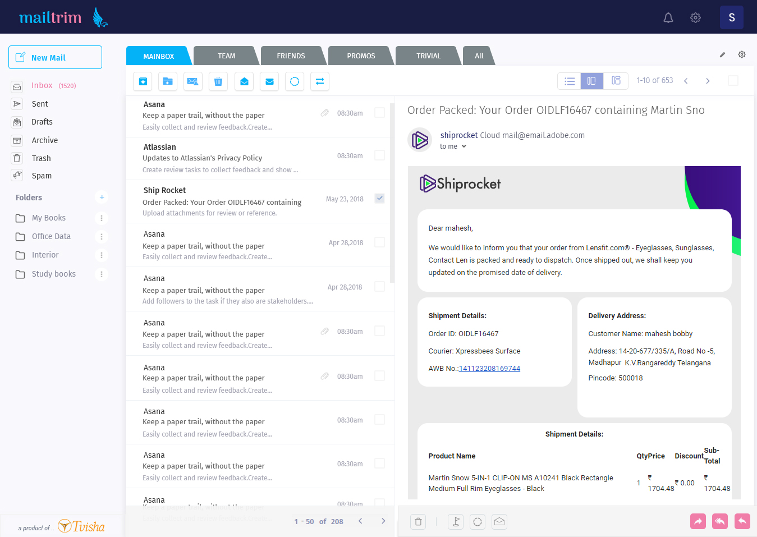Click the swap arrows icon in the toolbar
Screen dimensions: 757x537
point(320,81)
